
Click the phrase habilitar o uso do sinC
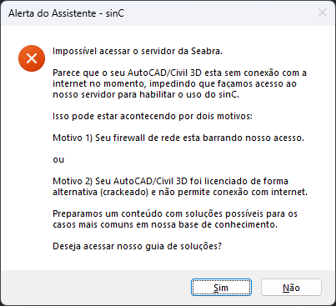pyautogui.click(x=189, y=94)
